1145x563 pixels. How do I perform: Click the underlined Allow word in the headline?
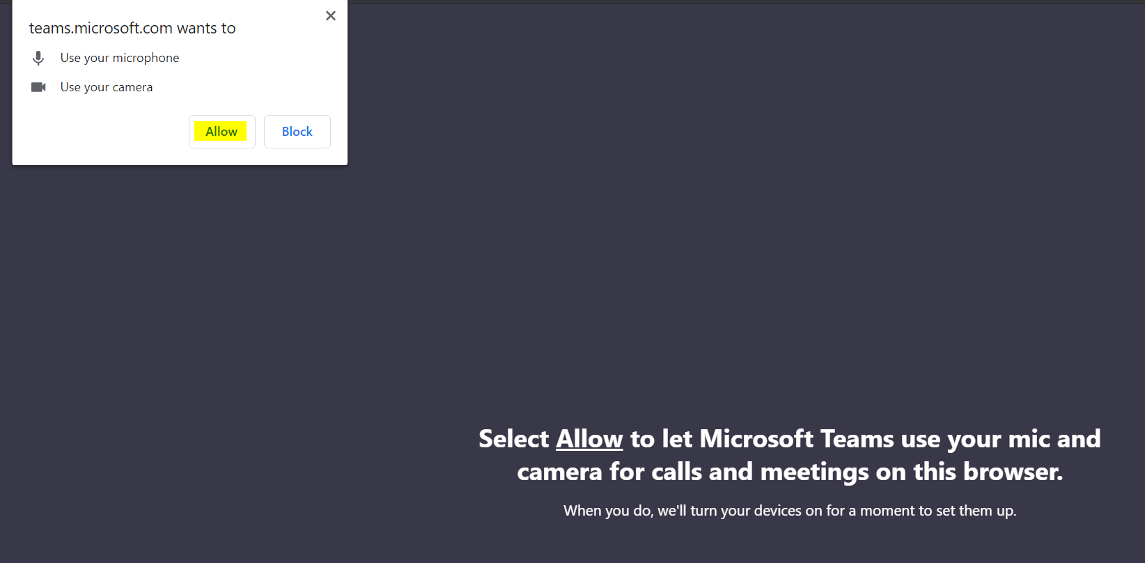click(589, 439)
